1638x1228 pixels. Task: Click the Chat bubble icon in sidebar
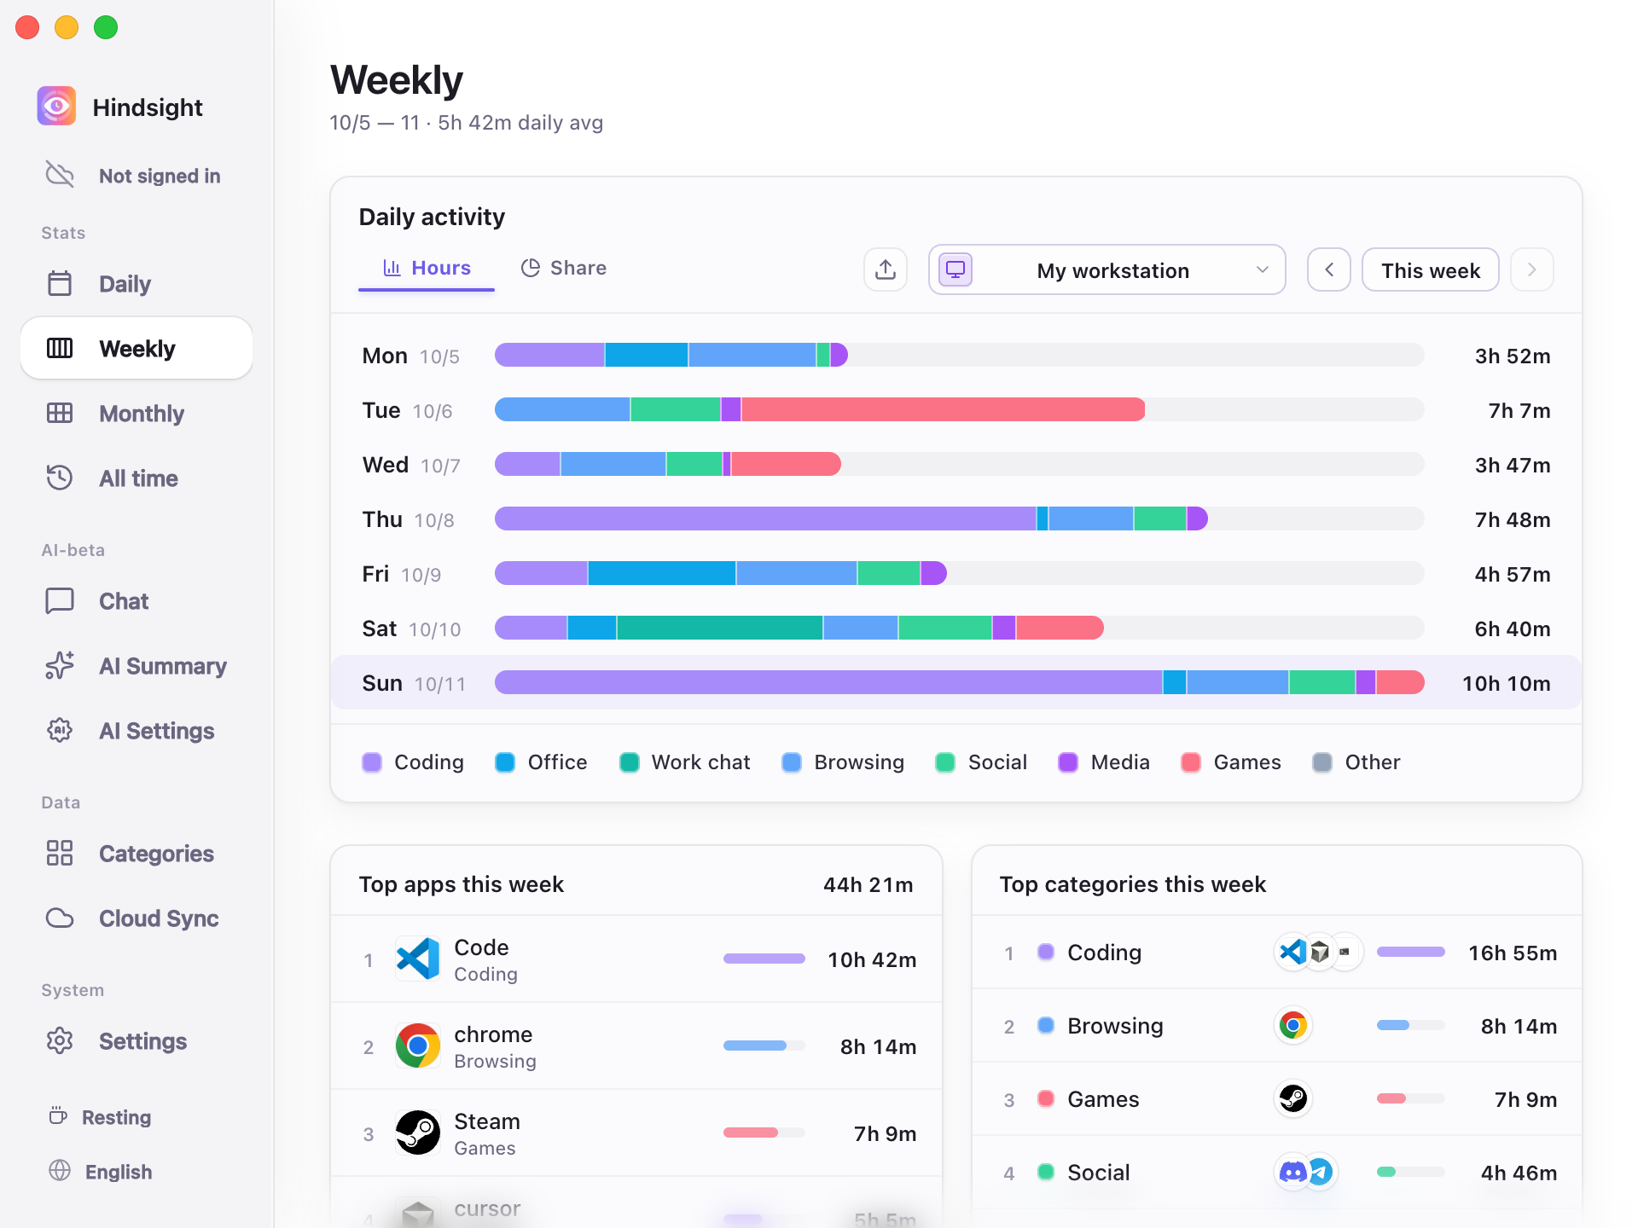click(x=60, y=600)
